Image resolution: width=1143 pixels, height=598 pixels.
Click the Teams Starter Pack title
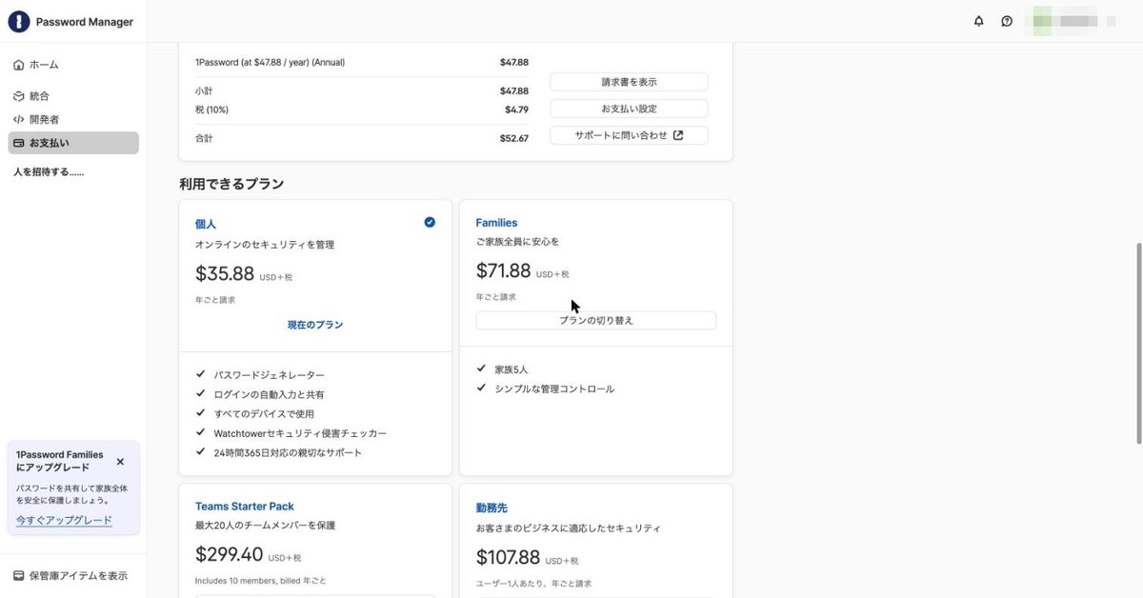245,507
